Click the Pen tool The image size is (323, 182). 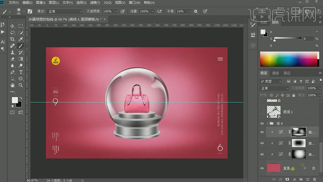12,72
